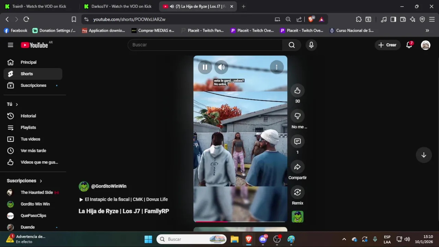The height and width of the screenshot is (247, 439).
Task: Open Facebook bookmark
Action: [15, 31]
